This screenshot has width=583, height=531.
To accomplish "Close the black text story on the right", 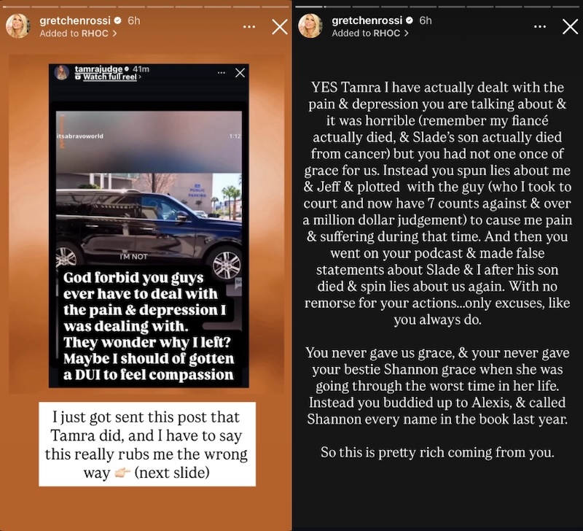I will [x=570, y=27].
